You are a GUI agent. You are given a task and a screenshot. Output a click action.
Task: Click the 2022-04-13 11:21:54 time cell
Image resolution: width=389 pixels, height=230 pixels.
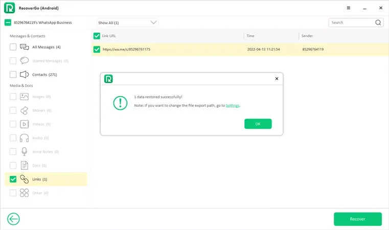263,50
